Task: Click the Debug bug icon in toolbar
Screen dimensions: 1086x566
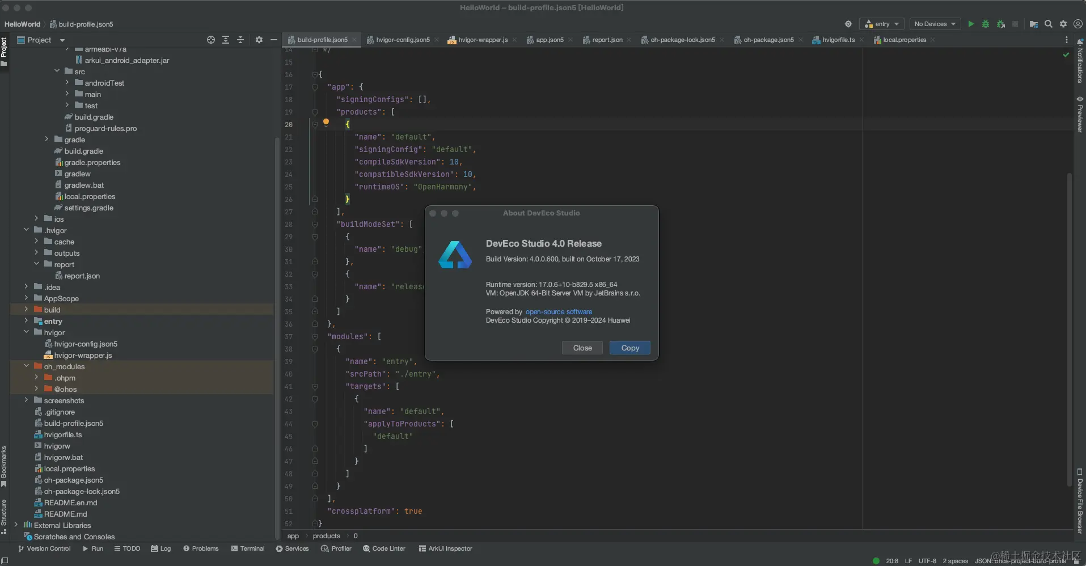Action: point(986,24)
